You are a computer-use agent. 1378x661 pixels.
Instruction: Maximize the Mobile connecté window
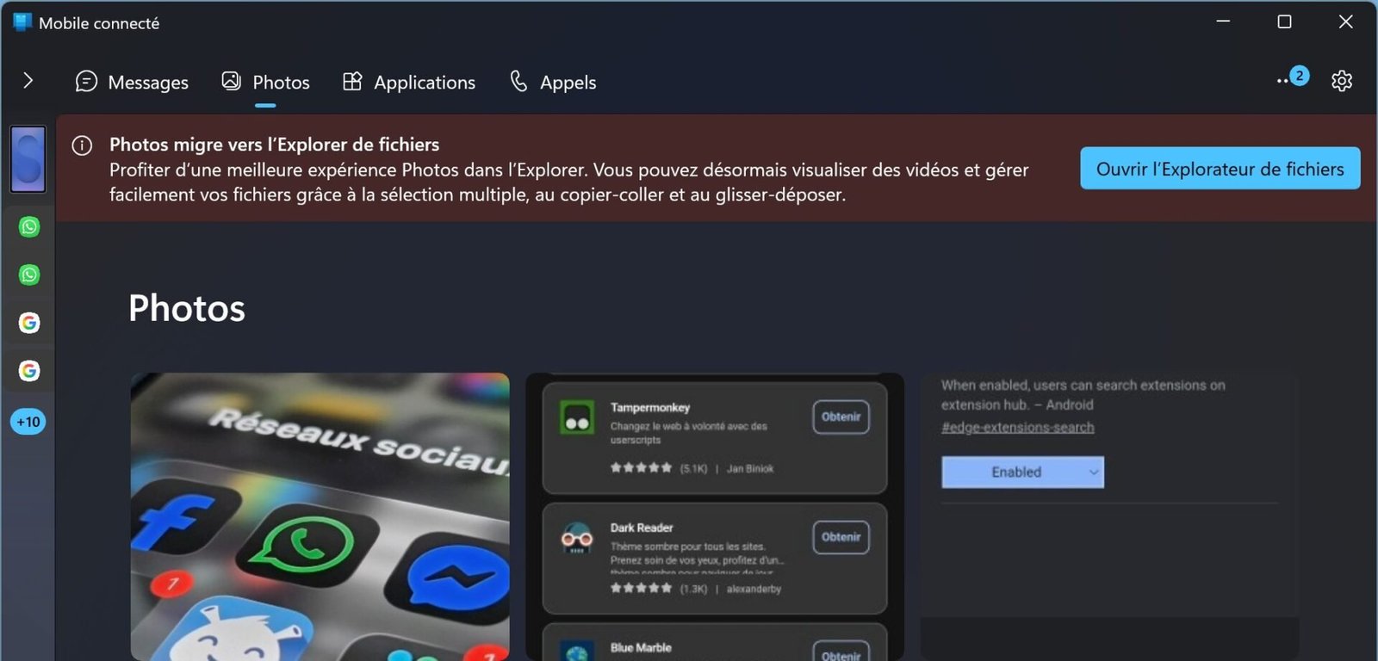tap(1284, 22)
